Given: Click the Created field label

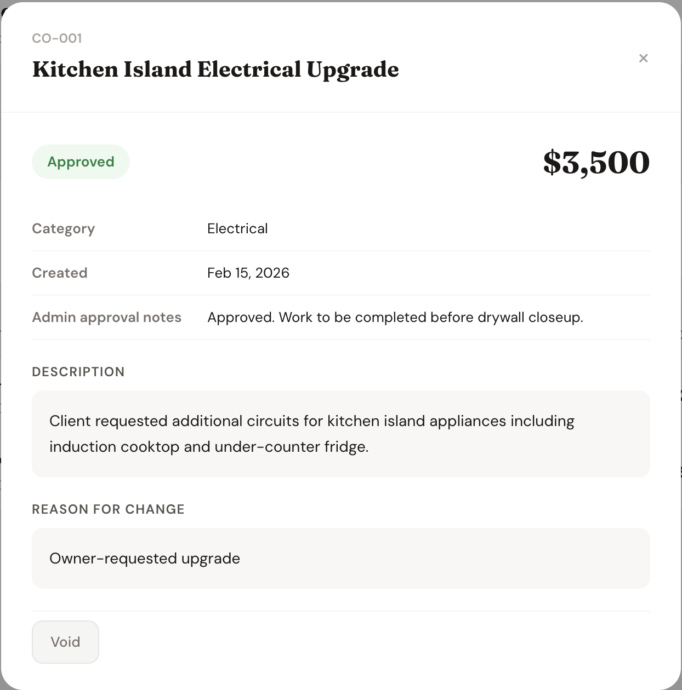Looking at the screenshot, I should pyautogui.click(x=60, y=273).
